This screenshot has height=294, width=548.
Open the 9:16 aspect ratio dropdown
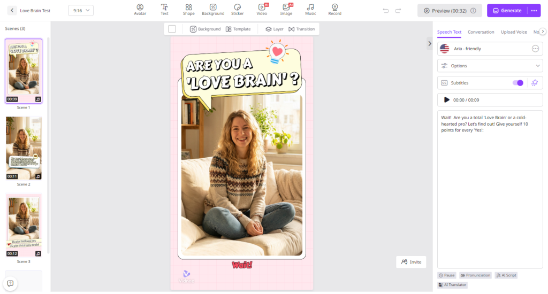pos(81,11)
